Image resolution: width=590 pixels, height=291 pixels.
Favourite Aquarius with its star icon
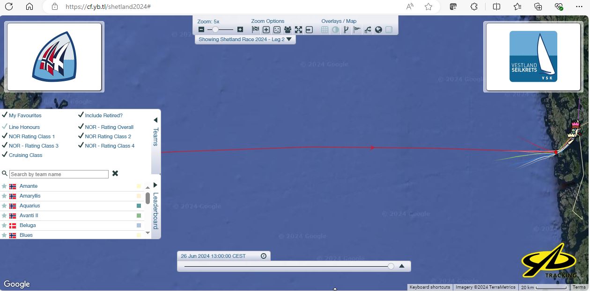4,206
